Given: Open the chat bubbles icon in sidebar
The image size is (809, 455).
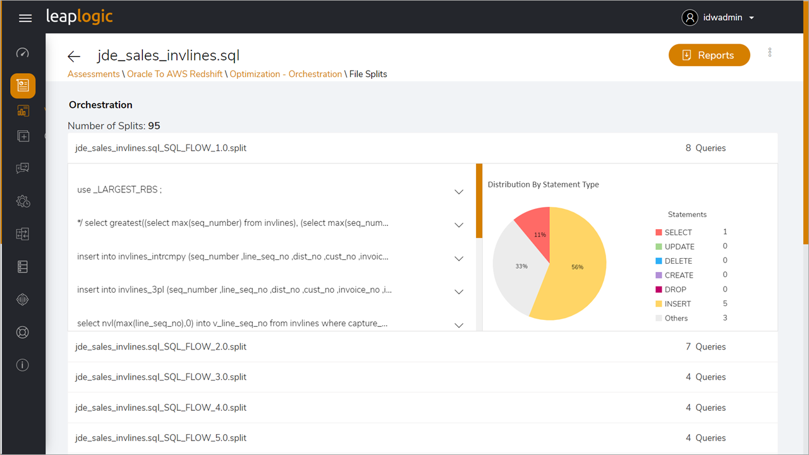Looking at the screenshot, I should [23, 168].
